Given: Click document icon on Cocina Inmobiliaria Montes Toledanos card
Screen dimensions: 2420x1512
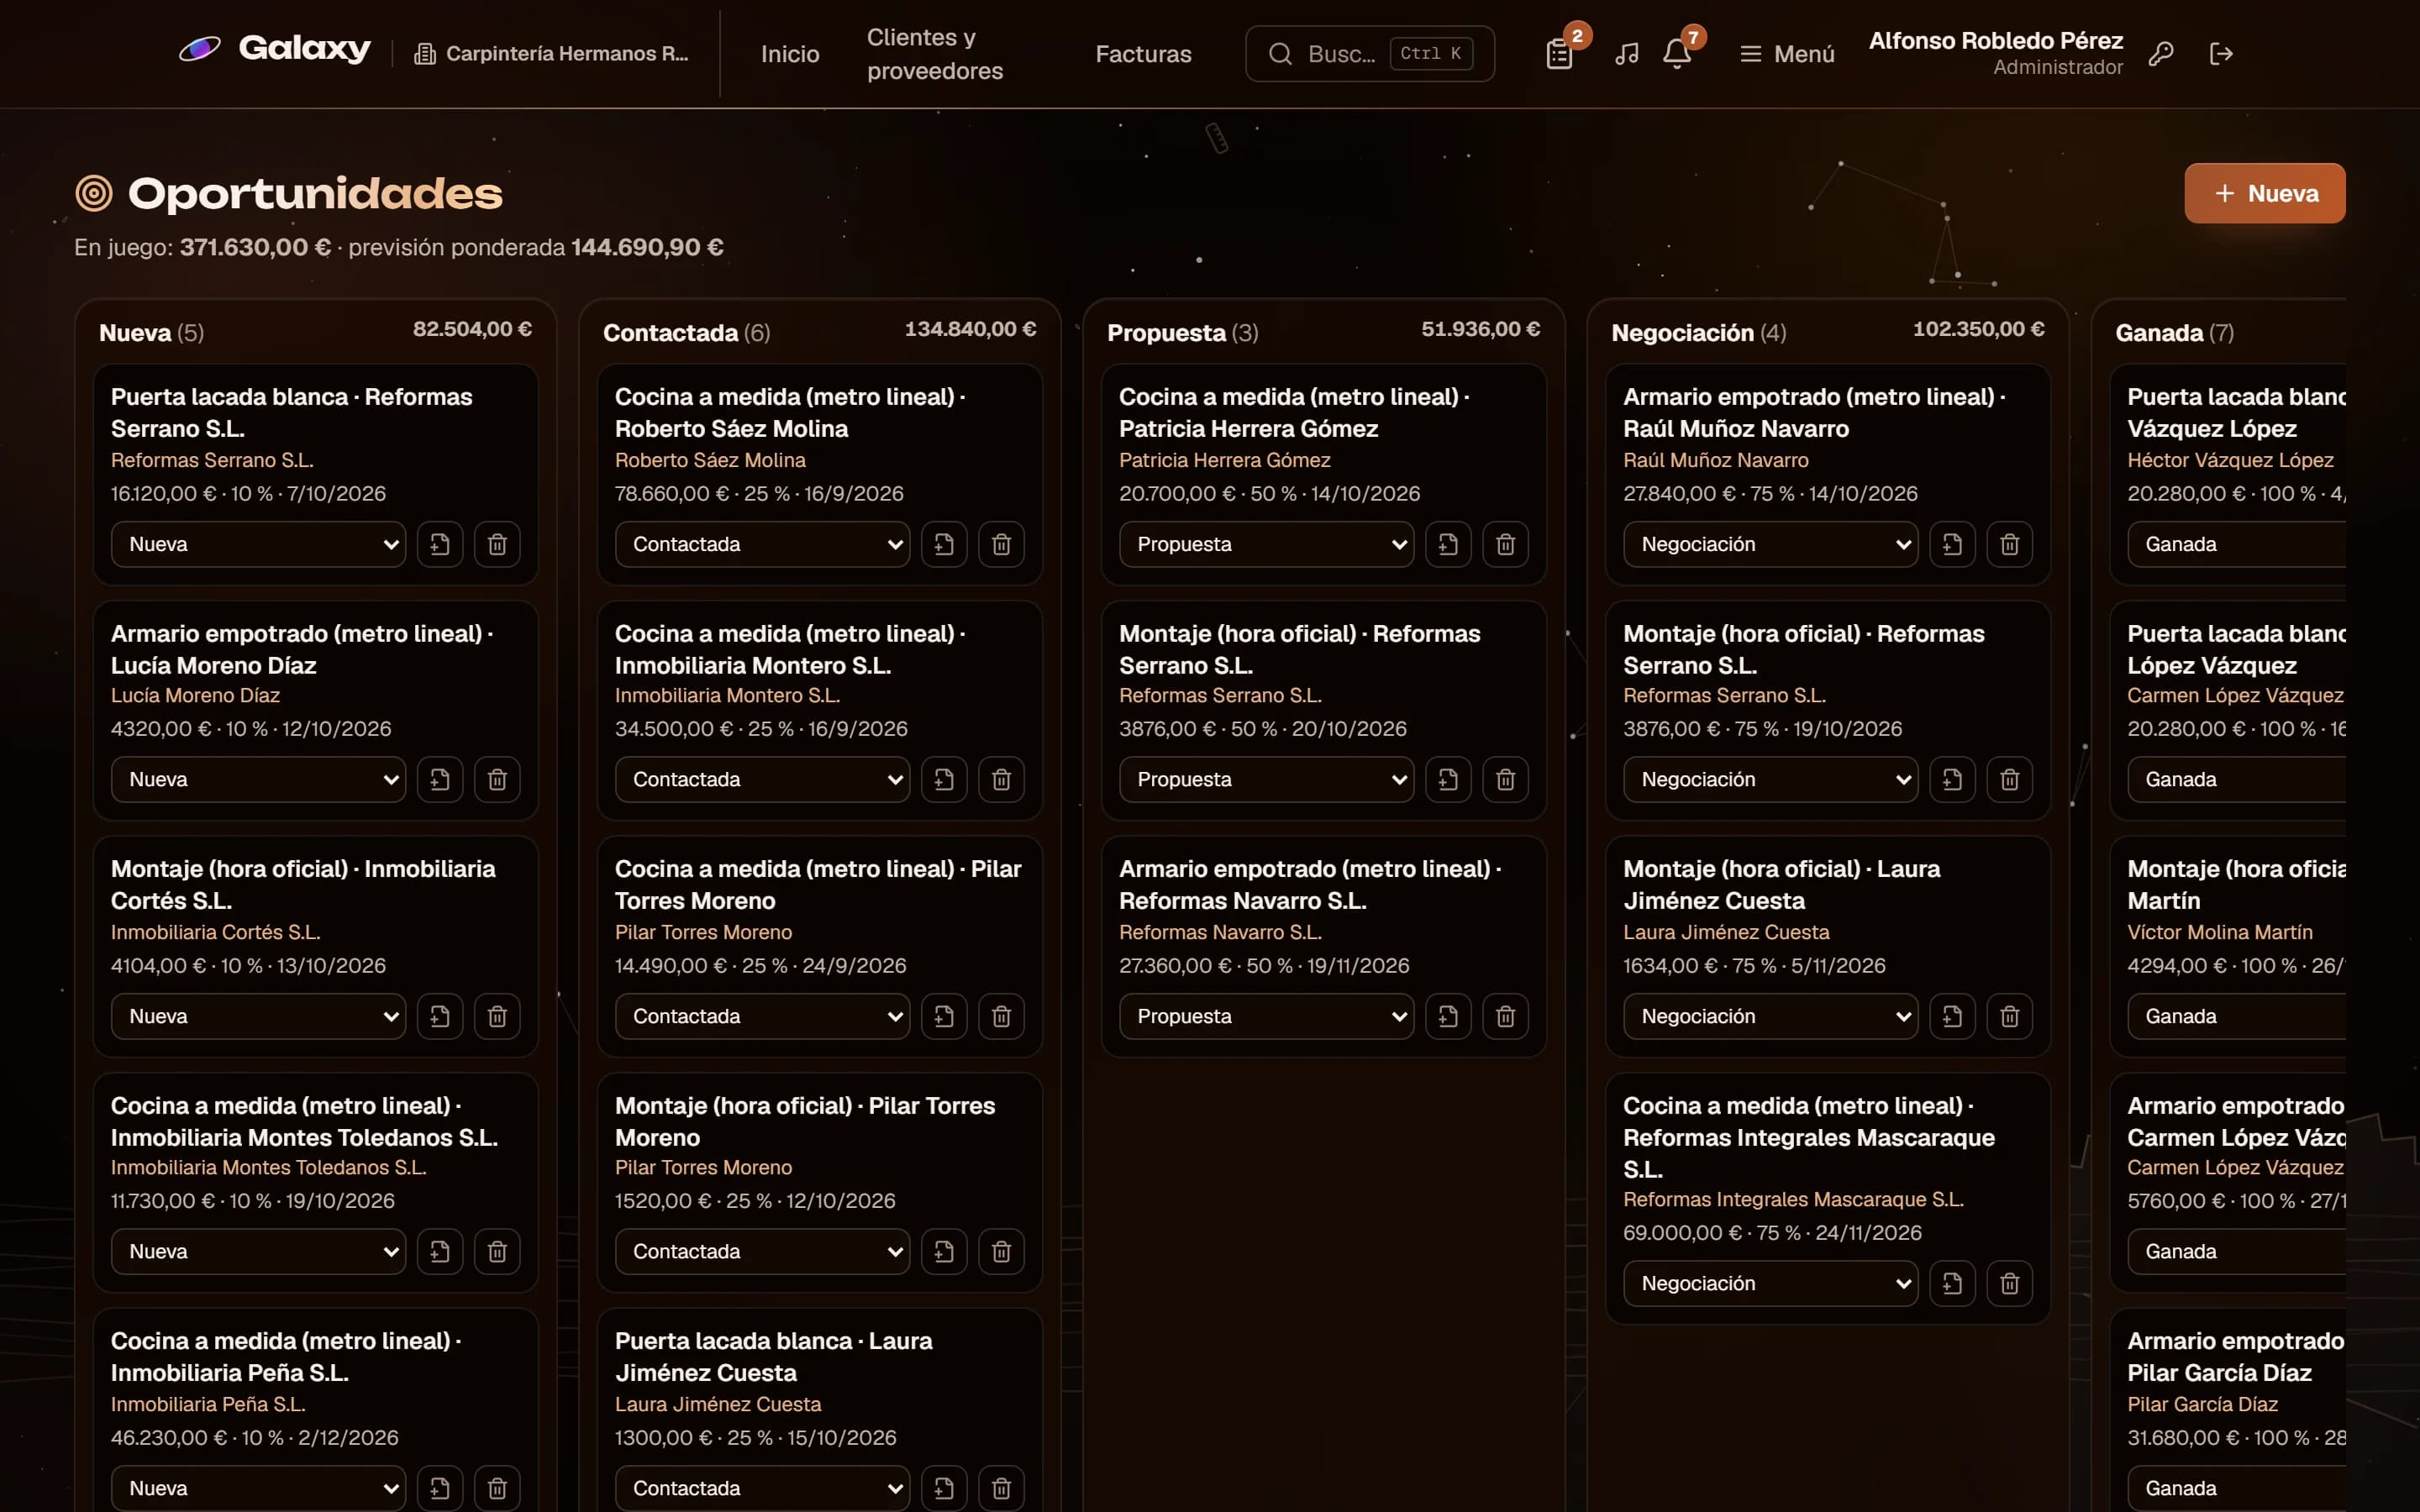Looking at the screenshot, I should 440,1251.
